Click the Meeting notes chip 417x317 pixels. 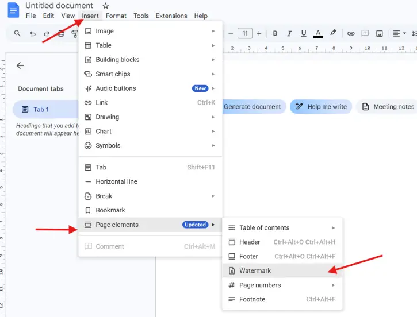click(x=387, y=107)
